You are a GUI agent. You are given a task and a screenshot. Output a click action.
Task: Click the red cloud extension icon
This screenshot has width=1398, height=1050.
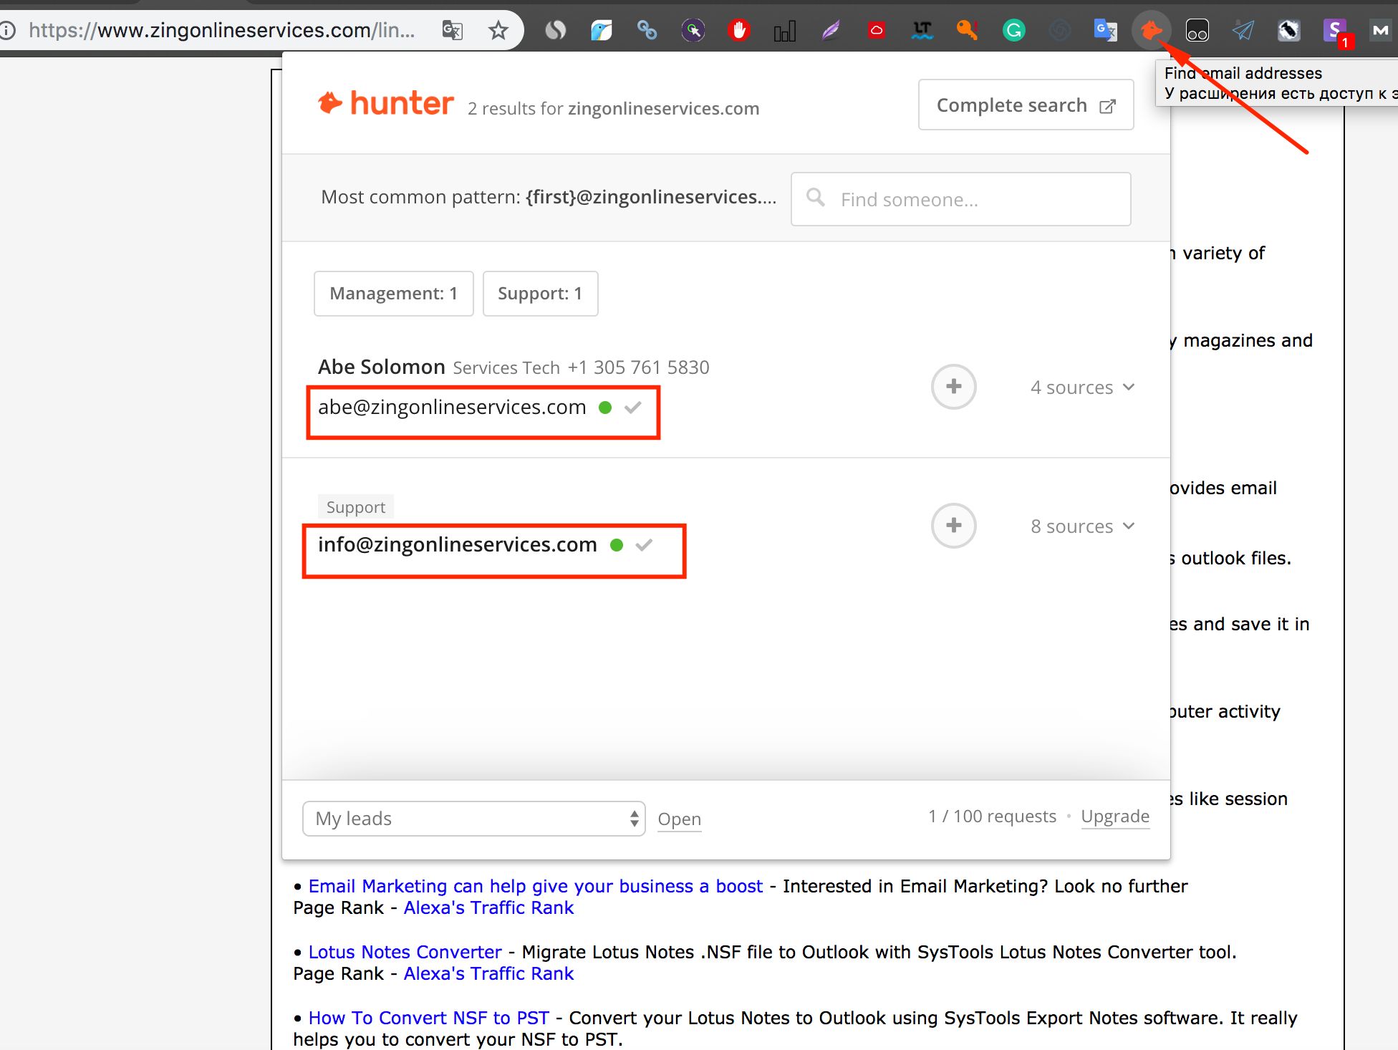tap(876, 30)
